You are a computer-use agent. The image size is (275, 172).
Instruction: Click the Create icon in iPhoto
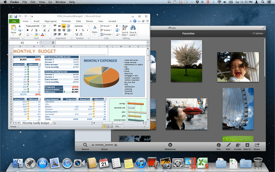238,145
